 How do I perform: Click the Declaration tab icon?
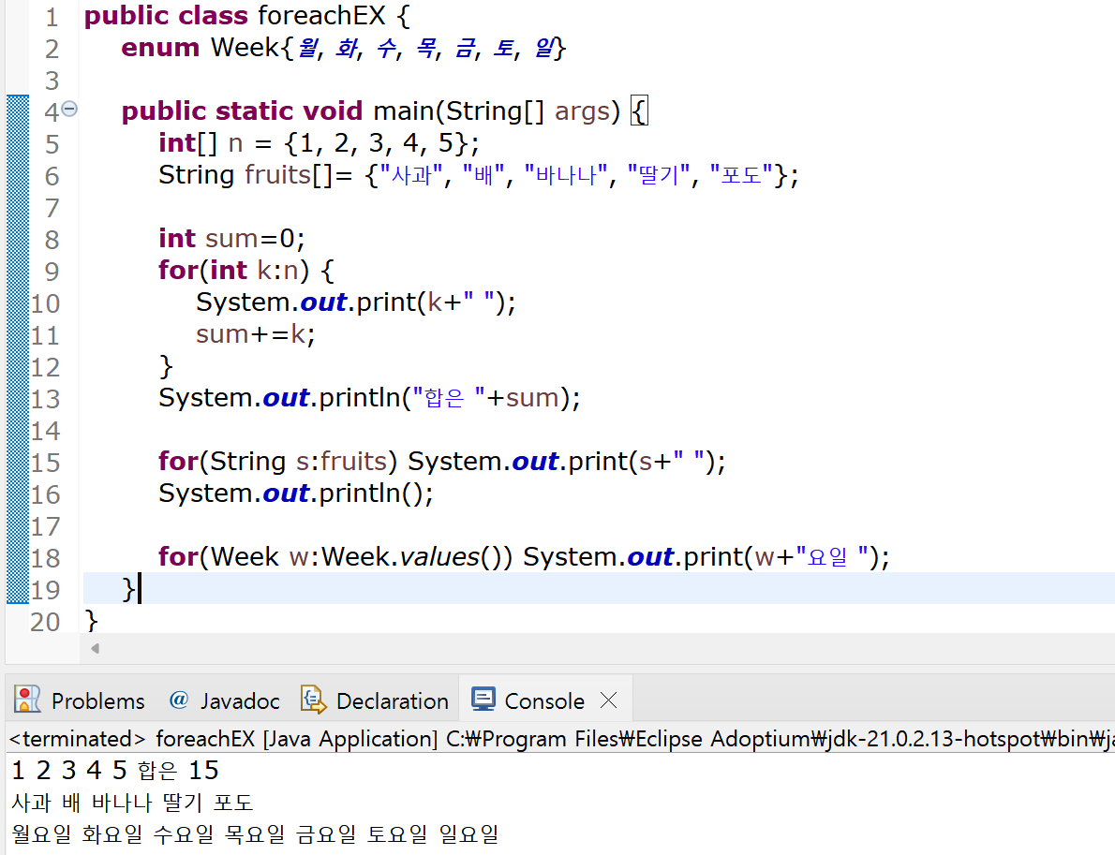pyautogui.click(x=313, y=700)
